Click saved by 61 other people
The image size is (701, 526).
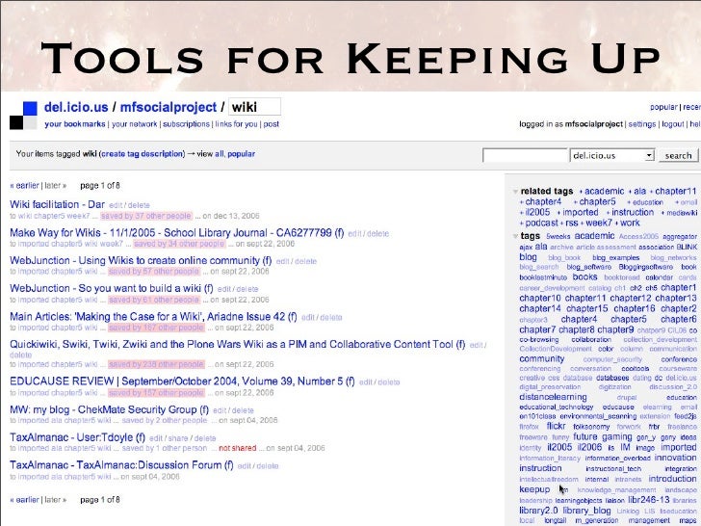[x=154, y=300]
